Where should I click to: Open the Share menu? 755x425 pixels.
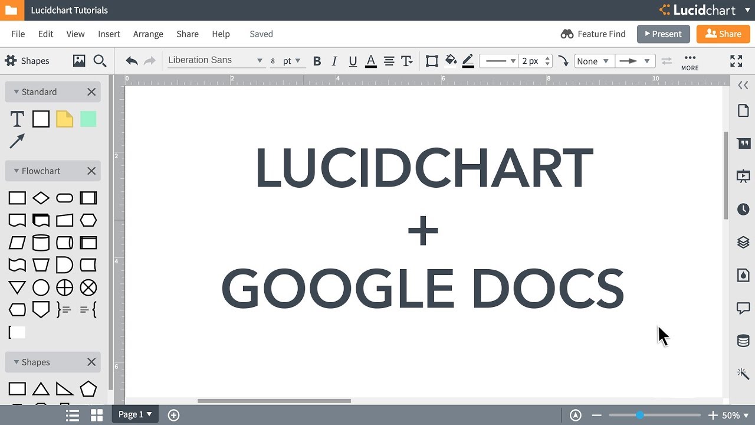[x=188, y=34]
